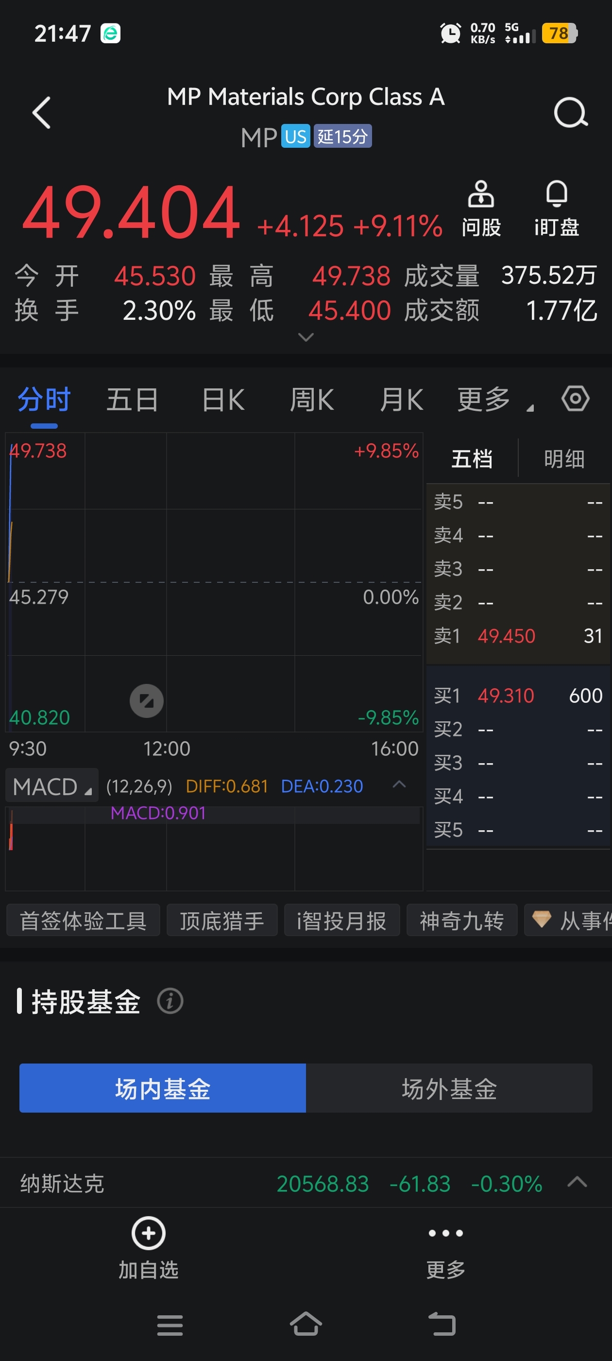612x1361 pixels.
Task: Tap the alarm clock status icon
Action: tap(450, 33)
